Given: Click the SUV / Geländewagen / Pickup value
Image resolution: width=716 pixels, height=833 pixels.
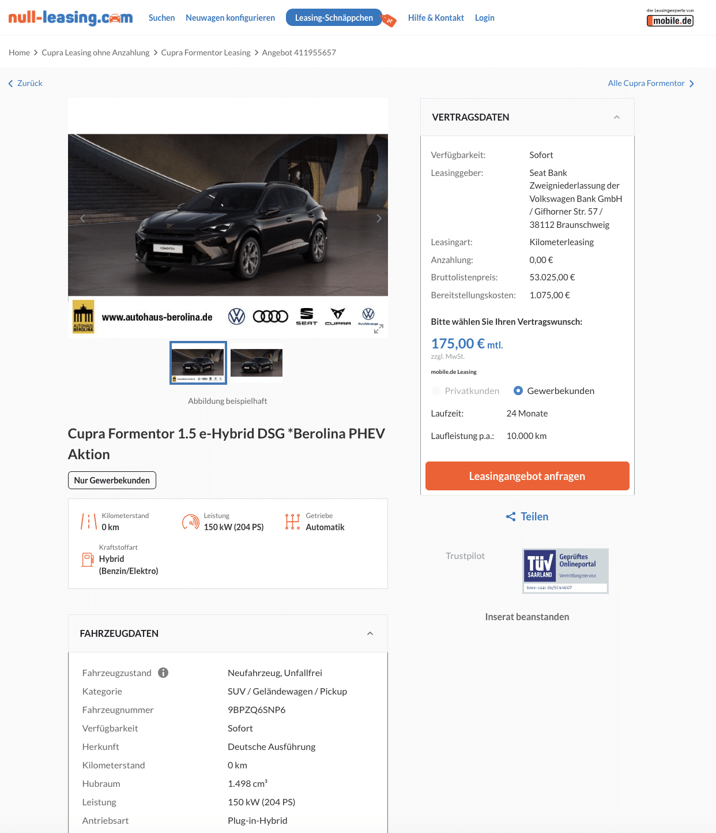Looking at the screenshot, I should pos(287,691).
